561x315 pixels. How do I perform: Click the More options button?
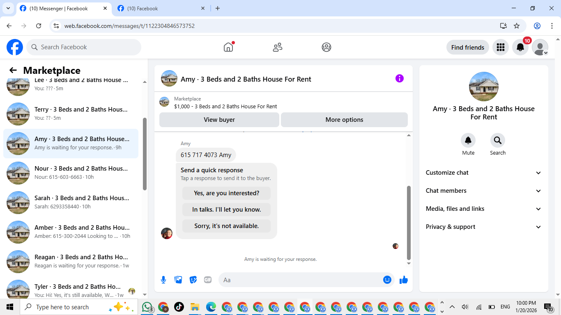(344, 120)
